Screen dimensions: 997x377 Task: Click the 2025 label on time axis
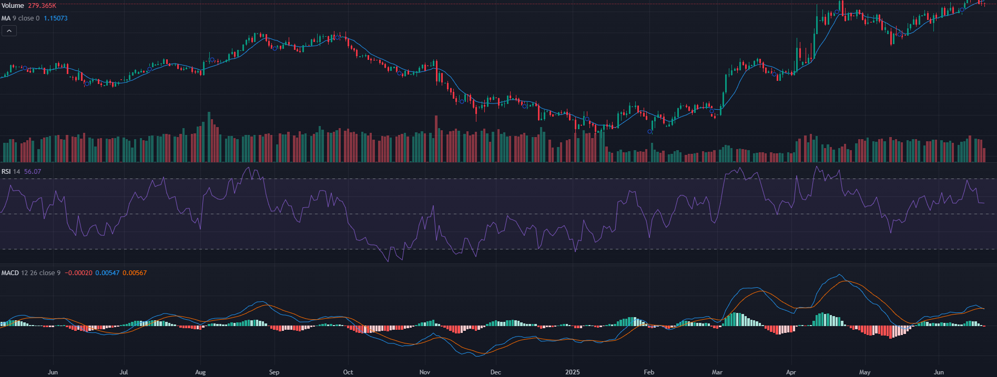click(x=572, y=372)
